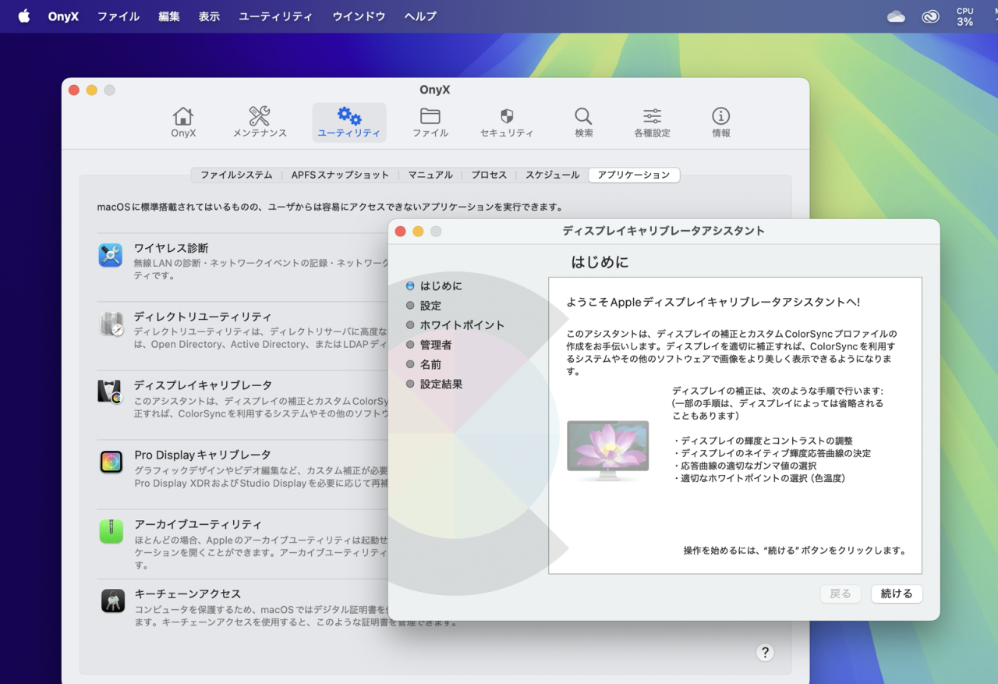Open the 編集 menu
Viewport: 998px width, 684px height.
pyautogui.click(x=169, y=16)
